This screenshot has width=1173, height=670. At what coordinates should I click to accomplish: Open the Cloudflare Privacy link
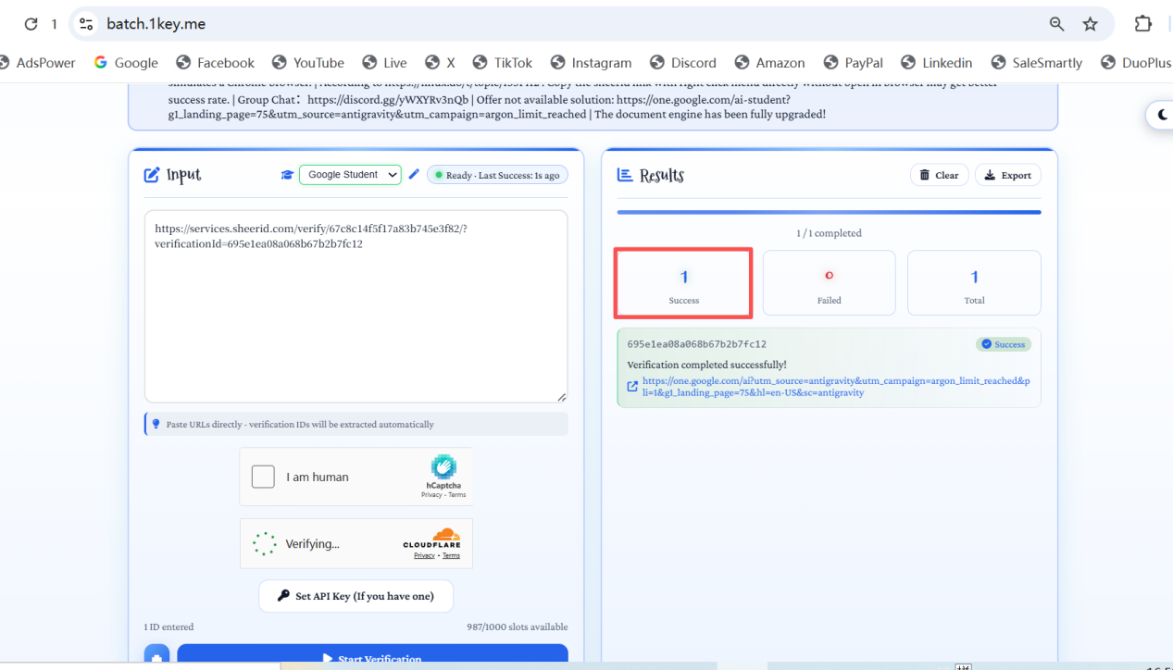click(424, 555)
